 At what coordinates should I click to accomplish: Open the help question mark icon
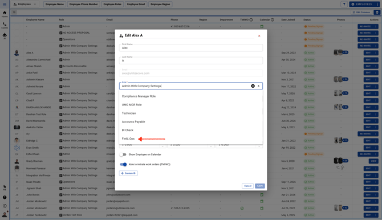[x=5, y=197]
